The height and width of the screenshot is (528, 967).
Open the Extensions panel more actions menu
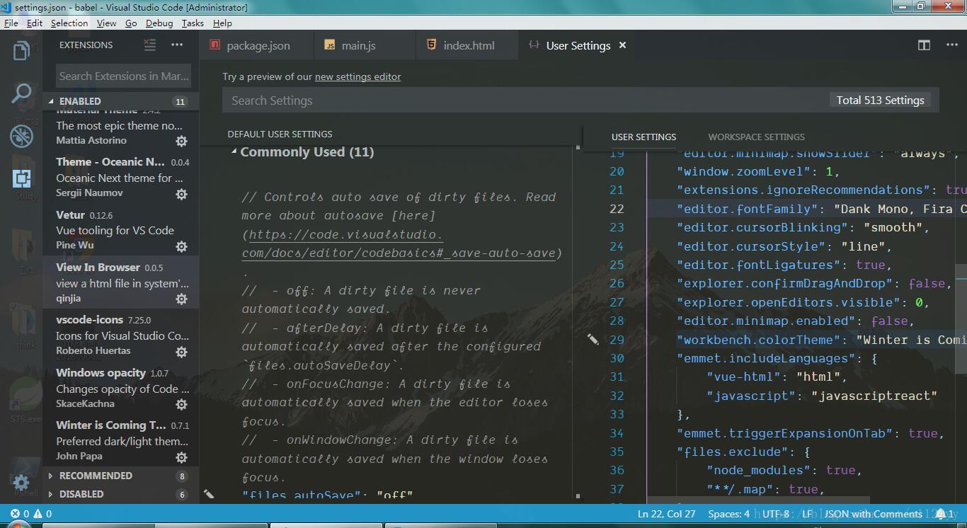pyautogui.click(x=177, y=45)
